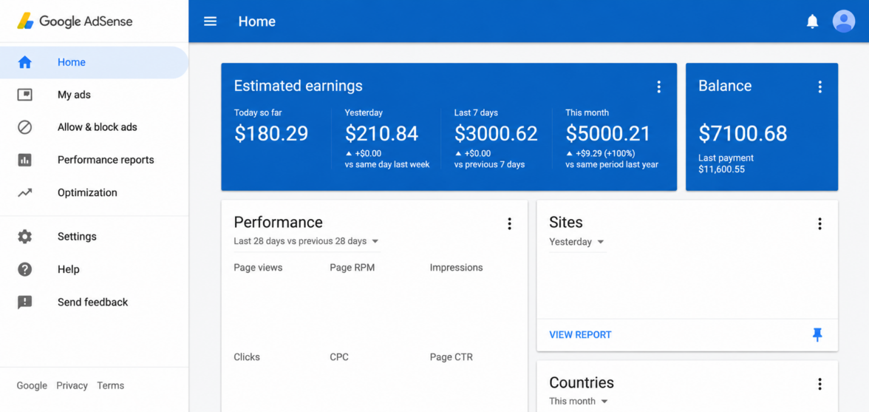
Task: Open Performance card options menu
Action: coord(509,223)
